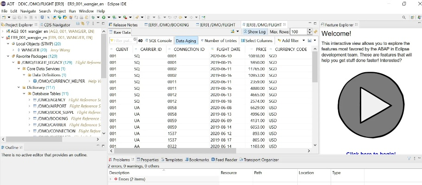Open the Add filter dropdown arrow
The image size is (422, 185).
[x=302, y=41]
